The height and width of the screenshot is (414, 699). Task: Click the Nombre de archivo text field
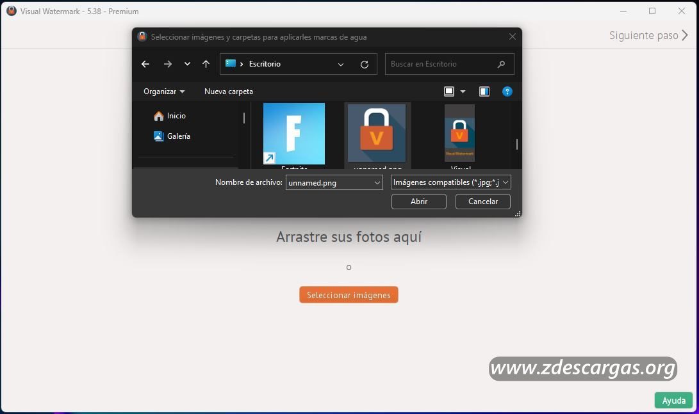pyautogui.click(x=329, y=182)
